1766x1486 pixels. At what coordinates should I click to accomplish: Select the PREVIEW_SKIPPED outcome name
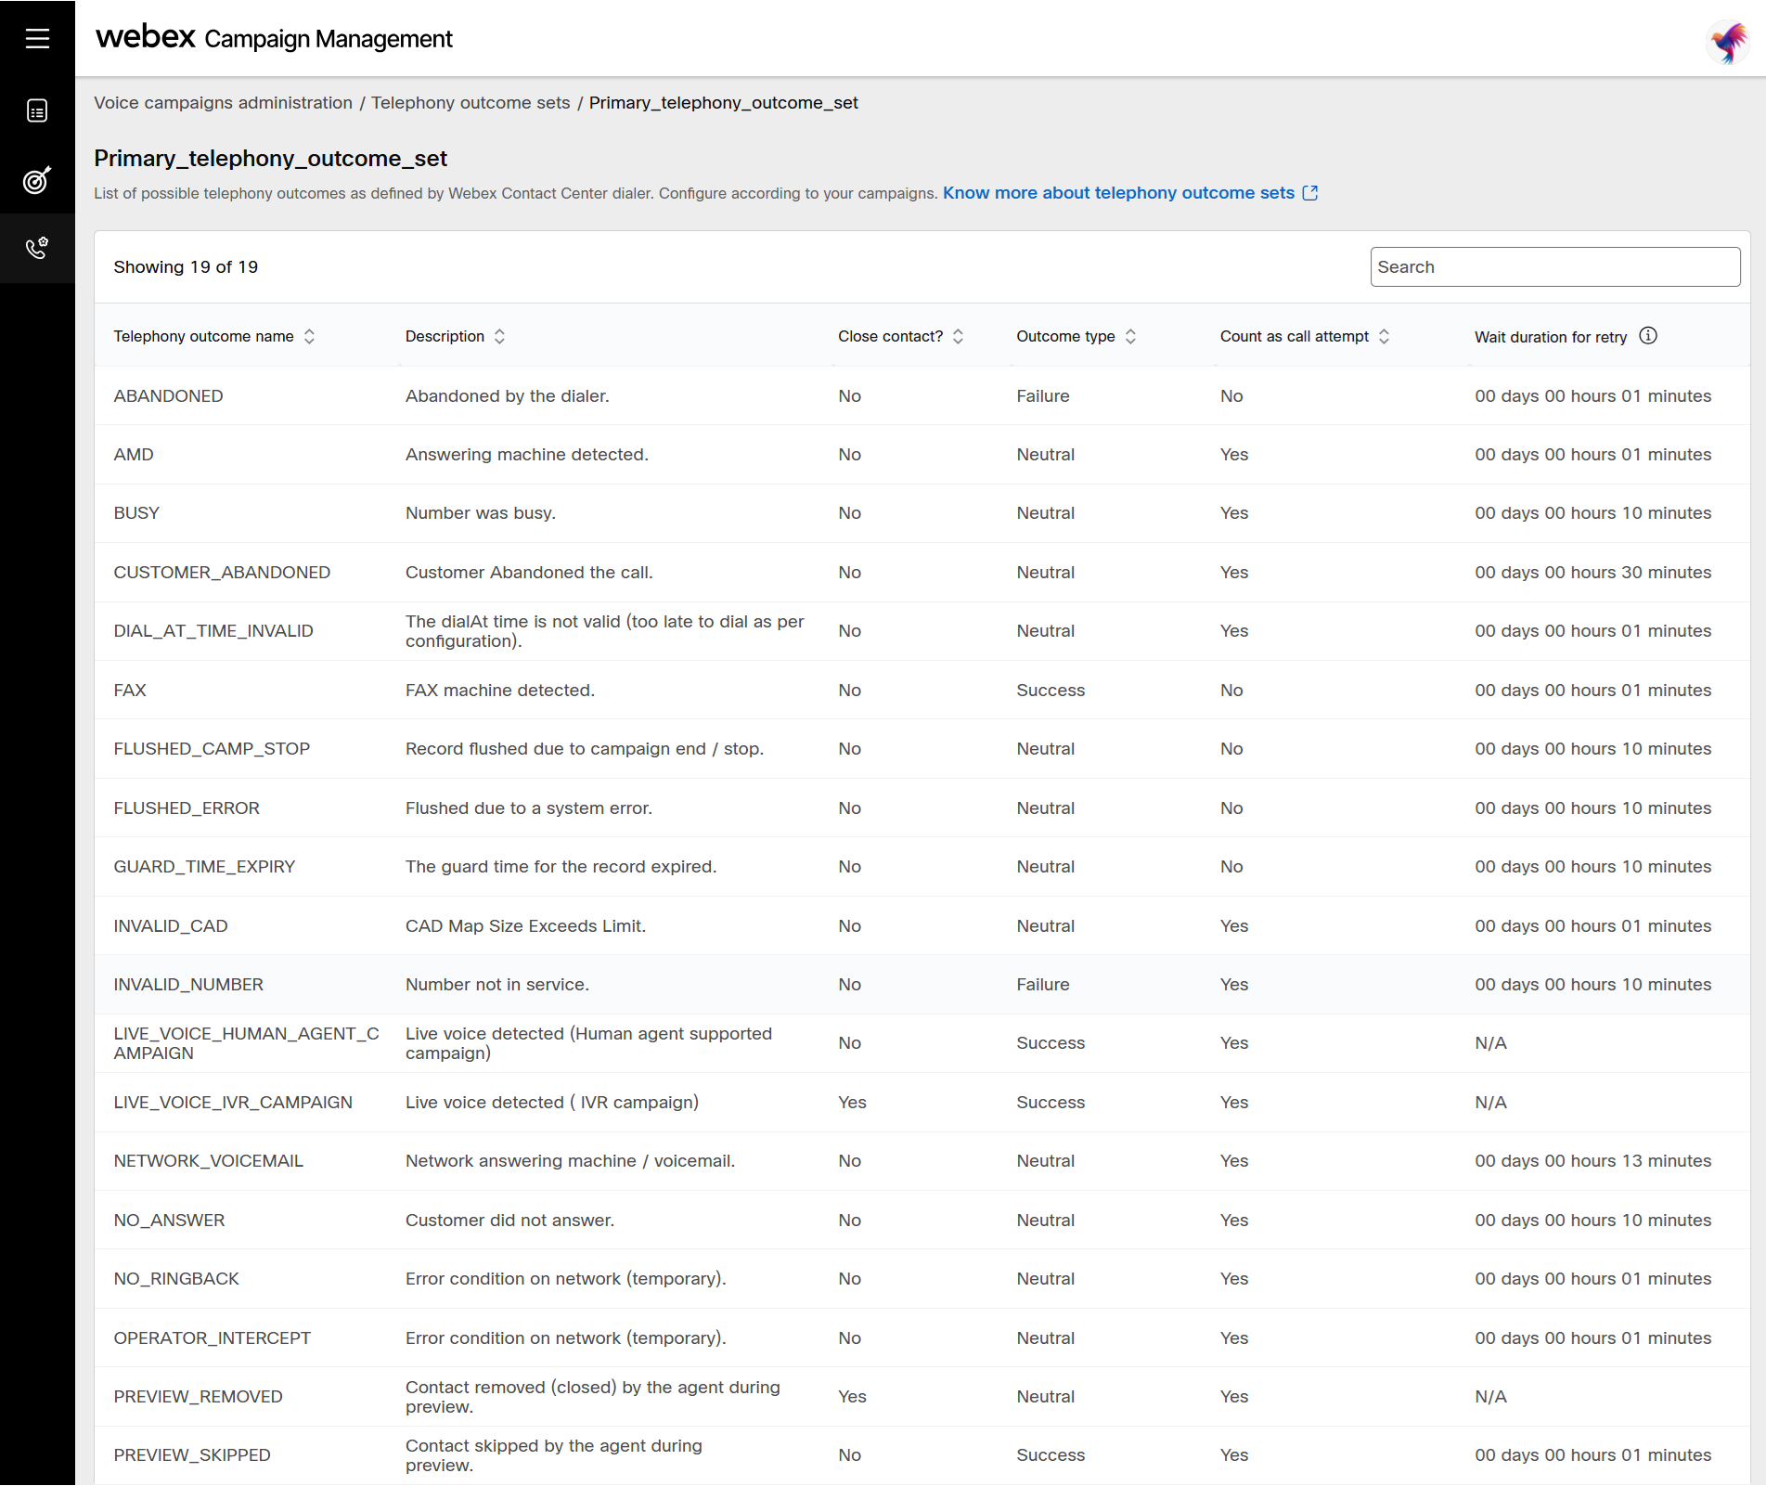[x=192, y=1455]
